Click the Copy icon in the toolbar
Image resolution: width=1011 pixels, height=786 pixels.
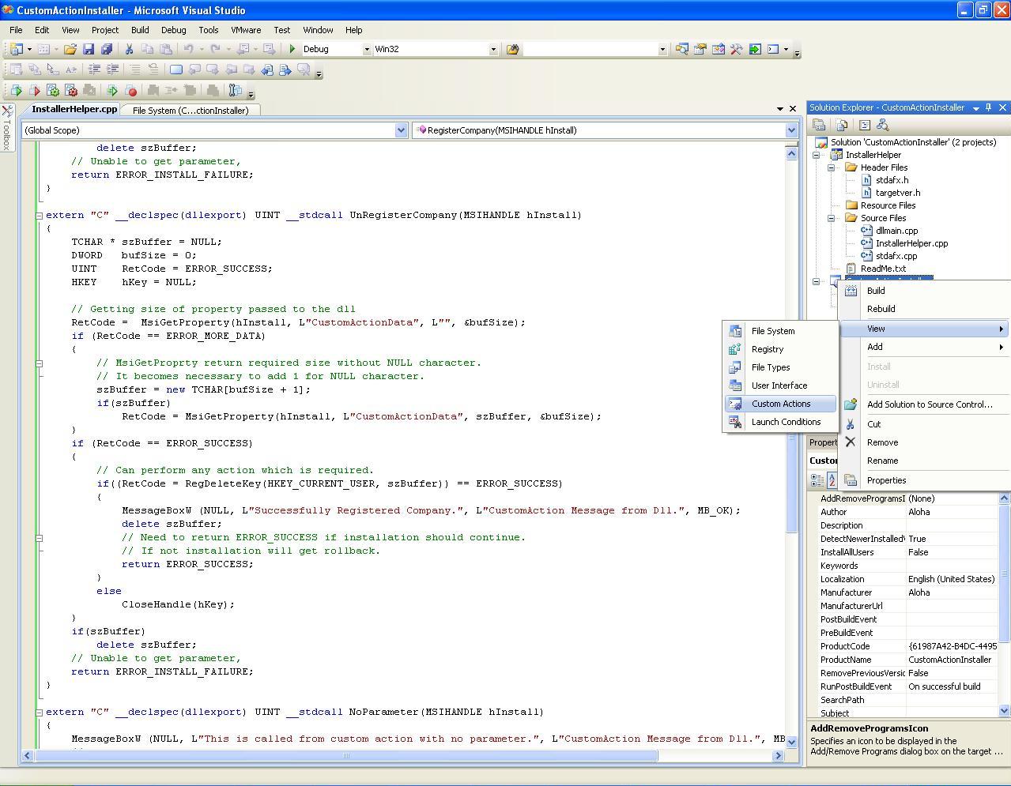(x=147, y=49)
